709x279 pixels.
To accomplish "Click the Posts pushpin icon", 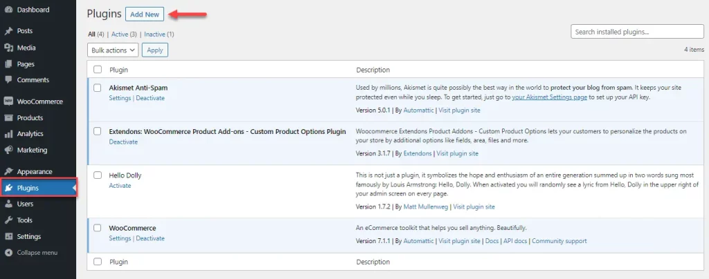I will pos(8,31).
